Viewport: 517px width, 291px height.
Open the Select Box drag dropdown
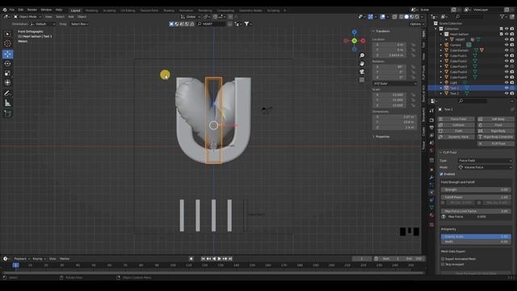tap(79, 23)
